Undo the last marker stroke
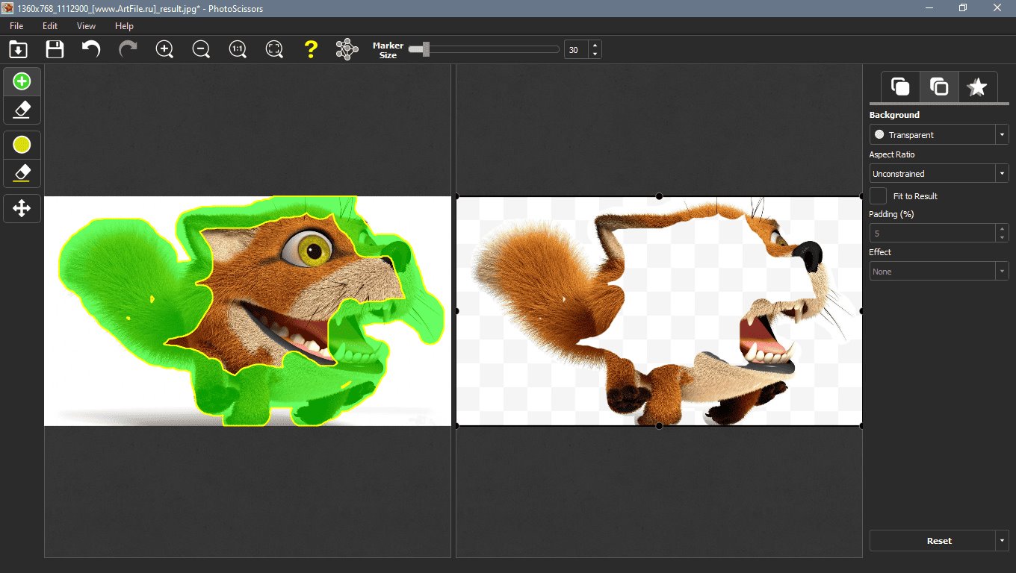 coord(91,50)
